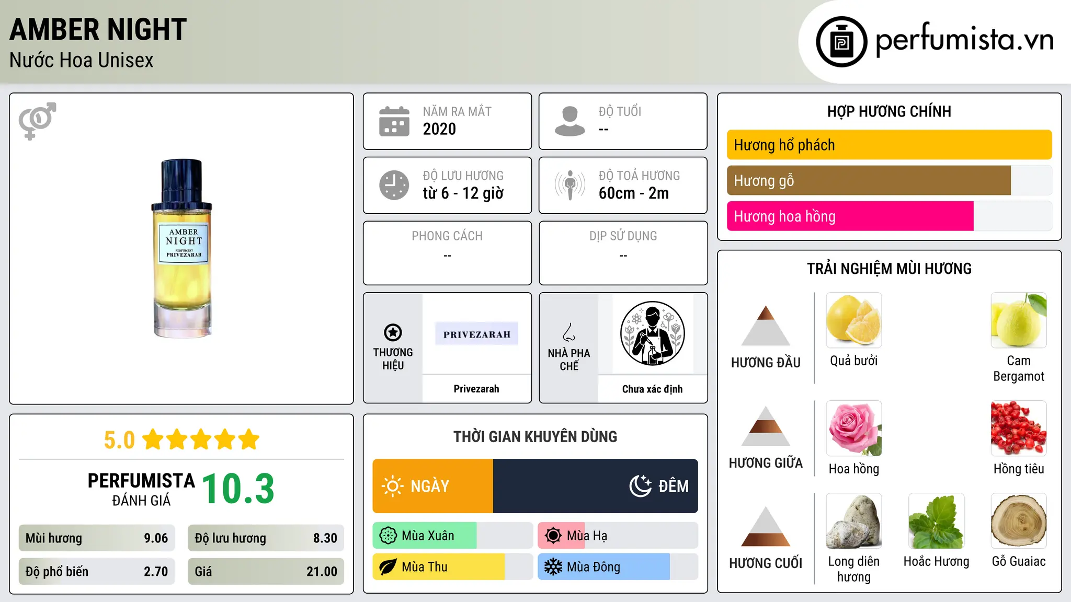Click the base note pyramid icon
This screenshot has height=602, width=1071.
tap(766, 526)
